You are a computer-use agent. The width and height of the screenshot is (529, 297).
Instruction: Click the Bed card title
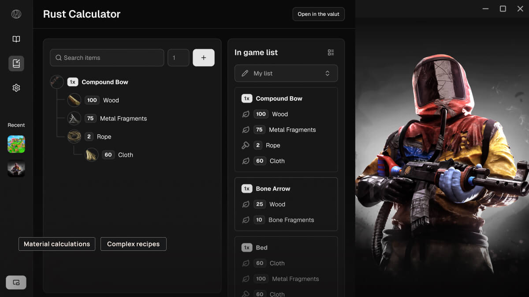(261, 248)
